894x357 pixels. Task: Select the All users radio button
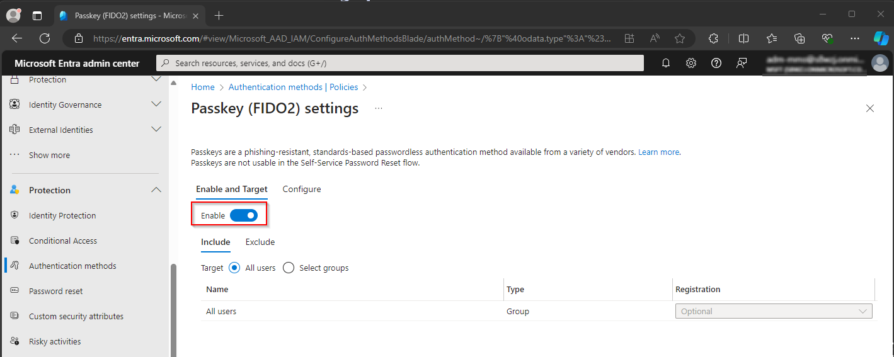point(234,268)
